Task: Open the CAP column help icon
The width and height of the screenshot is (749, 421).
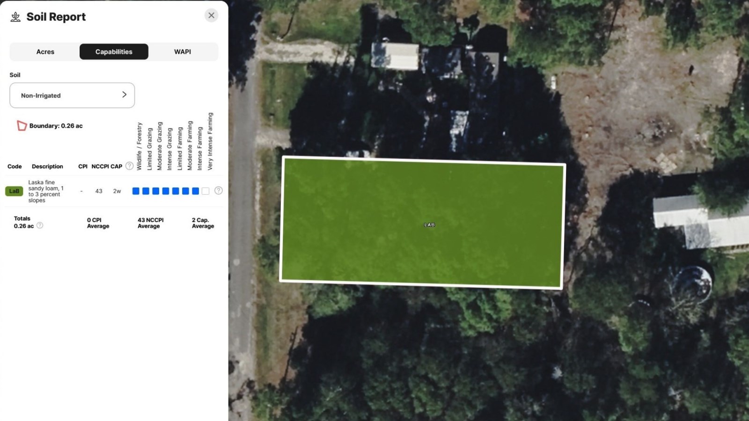Action: click(x=129, y=166)
